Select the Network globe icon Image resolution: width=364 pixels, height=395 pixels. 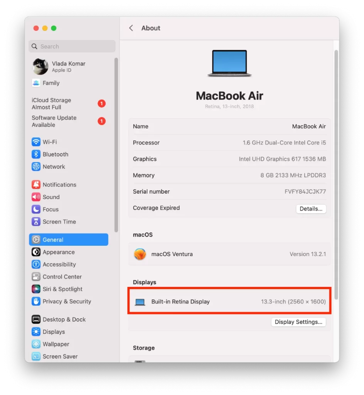tap(36, 167)
